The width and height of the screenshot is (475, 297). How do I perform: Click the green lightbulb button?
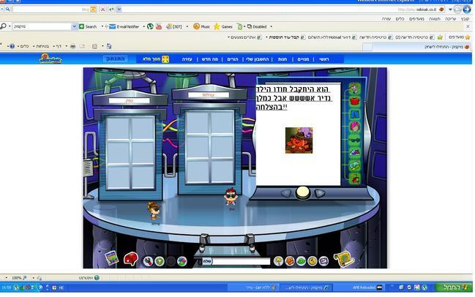point(160,261)
